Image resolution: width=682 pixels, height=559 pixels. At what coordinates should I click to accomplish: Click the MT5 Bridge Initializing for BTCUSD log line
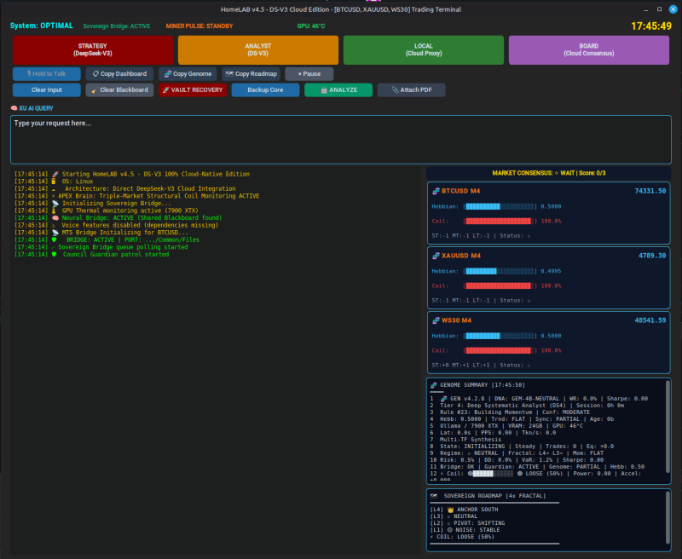pos(101,233)
